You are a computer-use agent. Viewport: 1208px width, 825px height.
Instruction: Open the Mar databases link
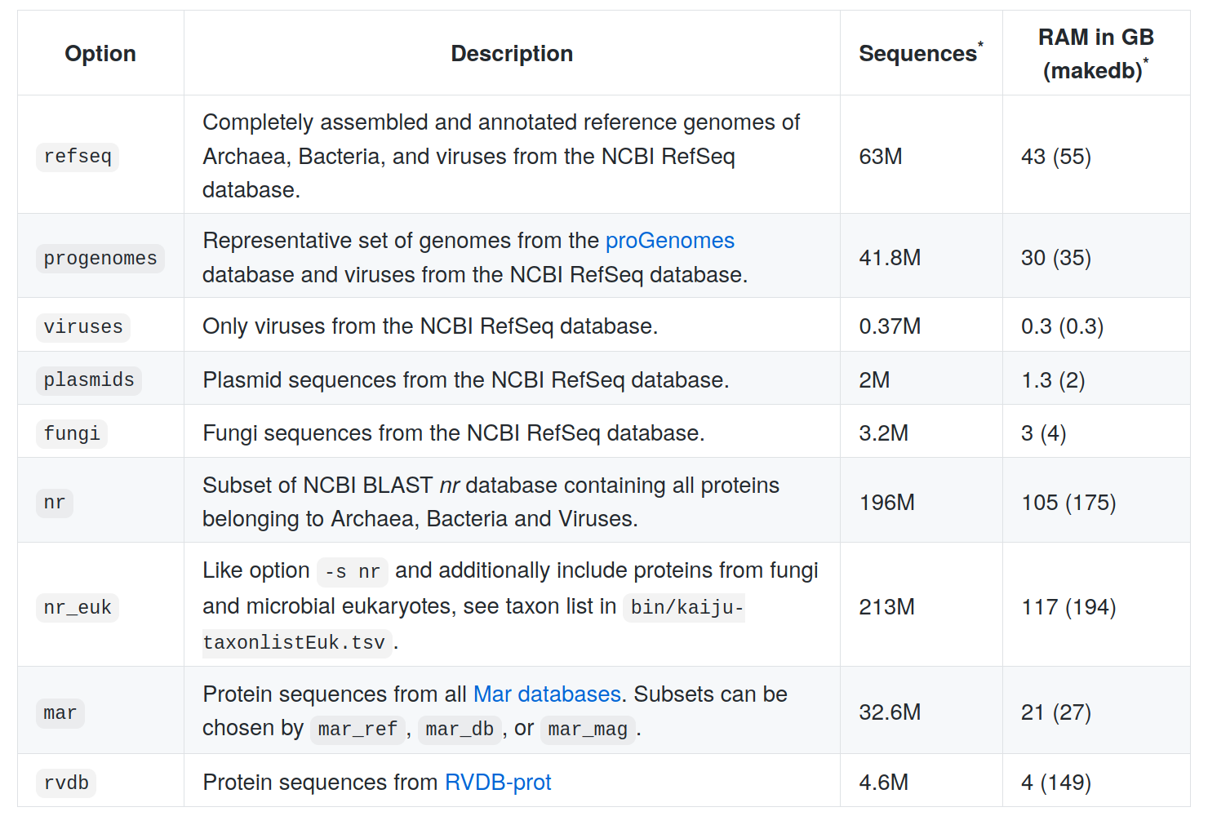click(x=547, y=694)
